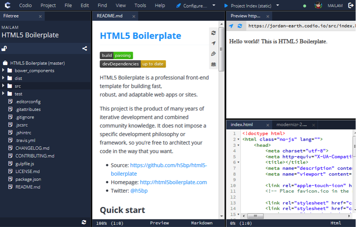
Task: Click the README scrollbar down arrow
Action: coord(221,216)
